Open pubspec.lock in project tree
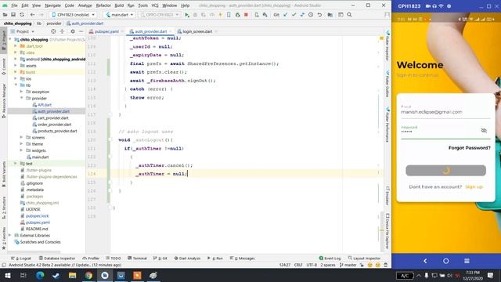501x282 pixels. (37, 216)
